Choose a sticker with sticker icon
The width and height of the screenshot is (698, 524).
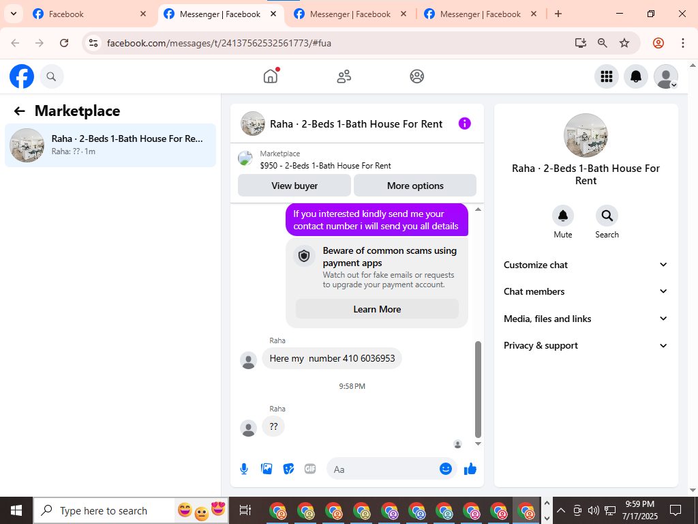coord(288,469)
